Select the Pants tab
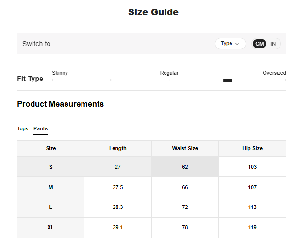Screen dimensions: 297x240 pos(40,128)
